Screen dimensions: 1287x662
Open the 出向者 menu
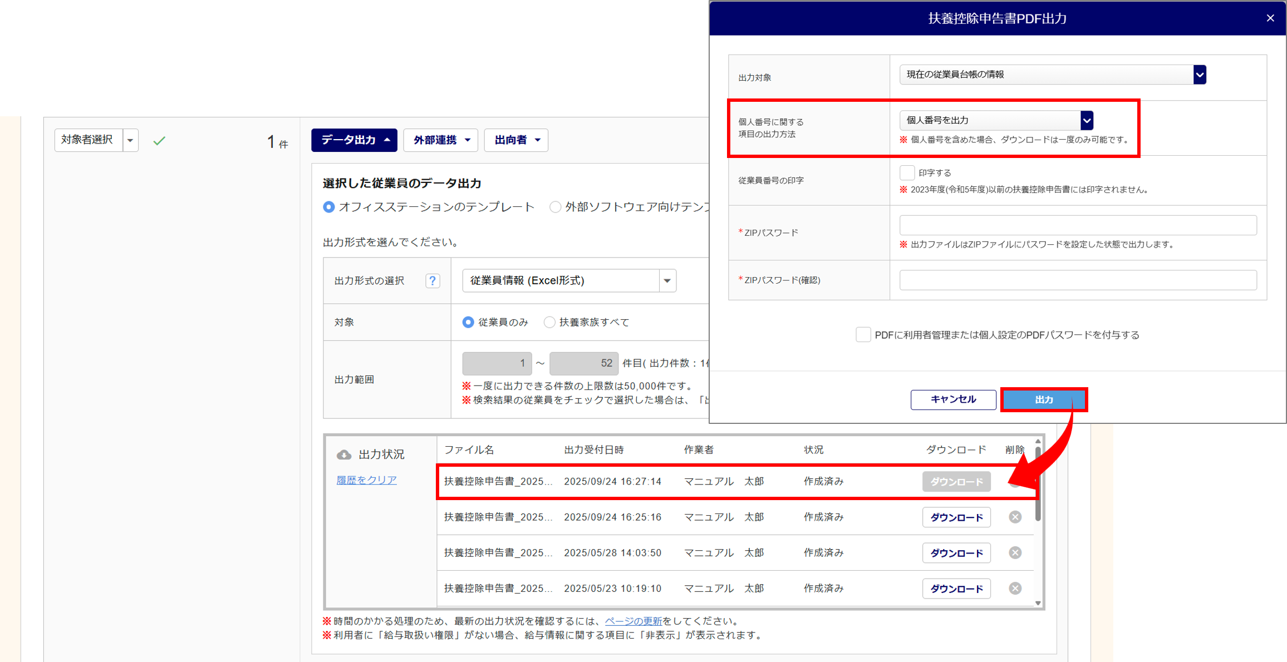coord(516,140)
